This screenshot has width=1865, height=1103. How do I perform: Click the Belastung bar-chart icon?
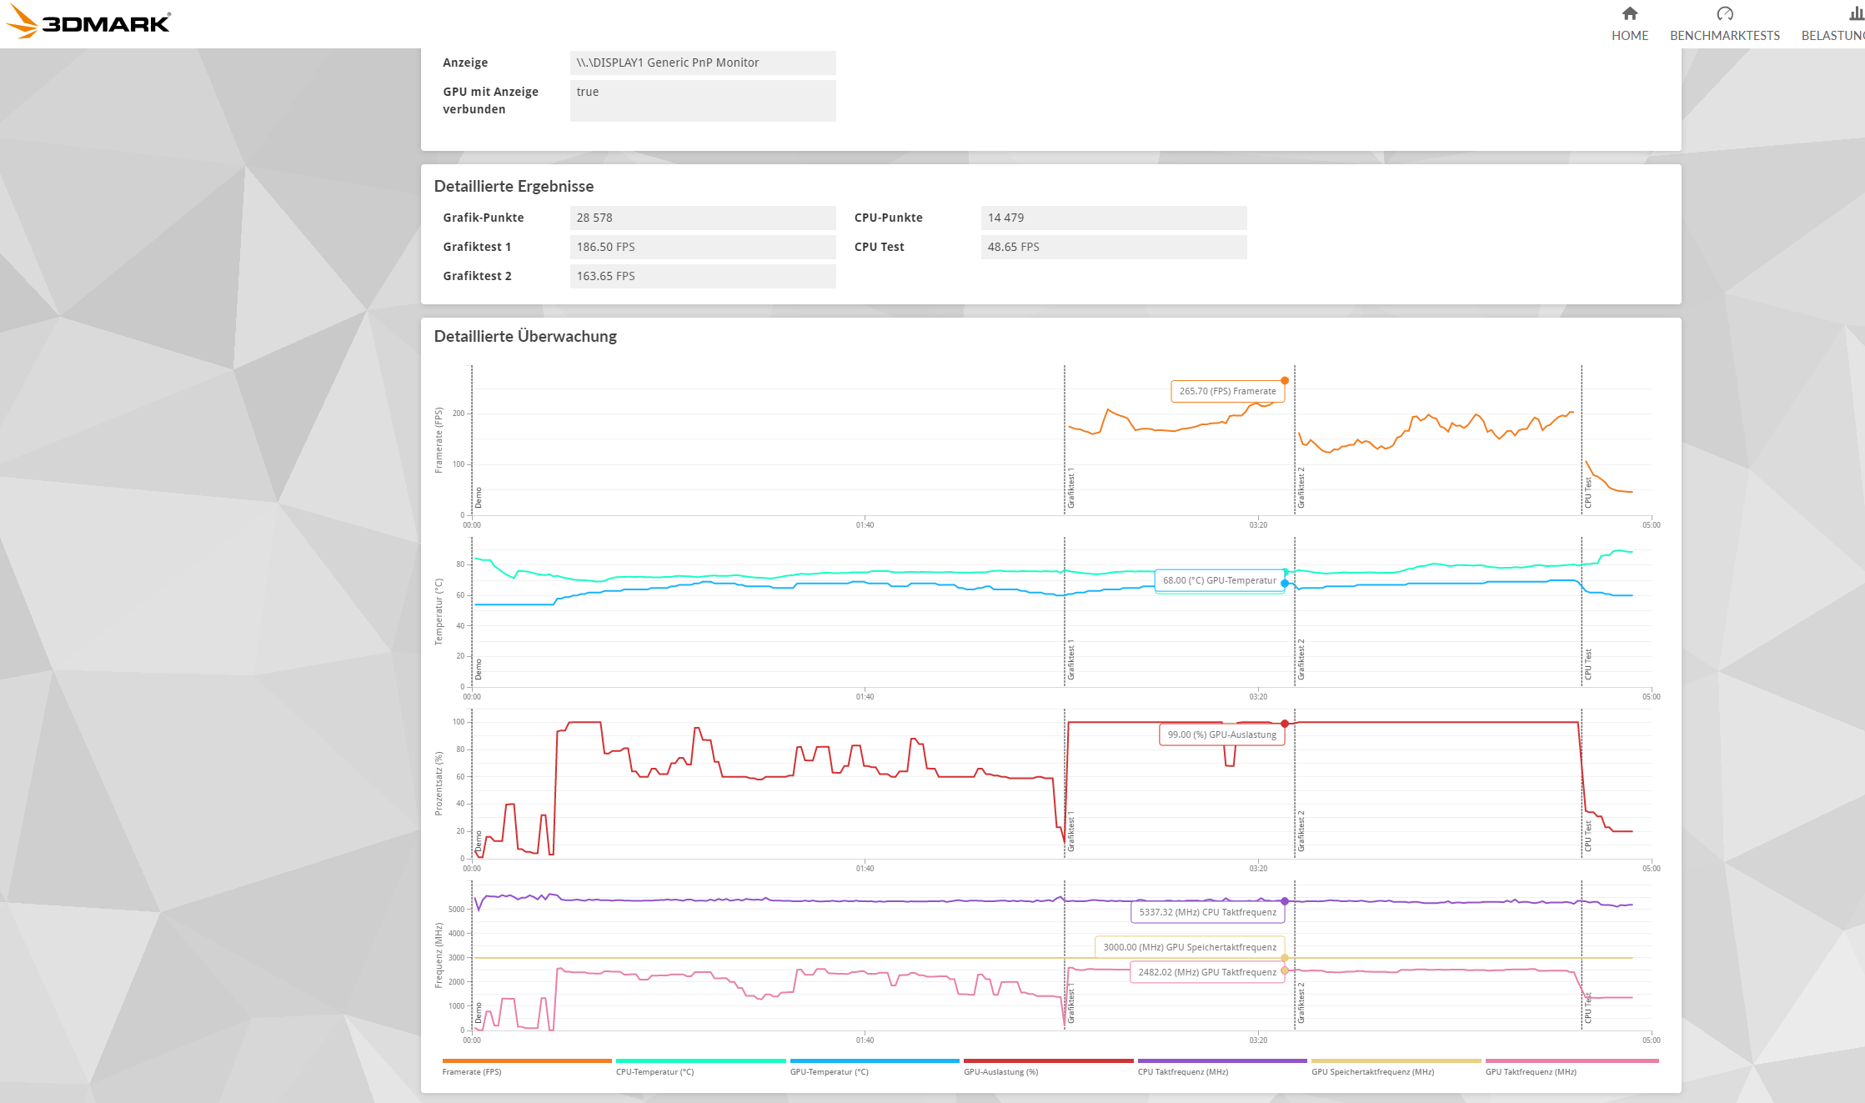pyautogui.click(x=1856, y=13)
